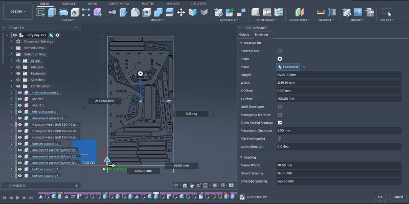Select the Move/Copy arrows tool
Viewport: 409px width, 204px height.
click(x=181, y=12)
